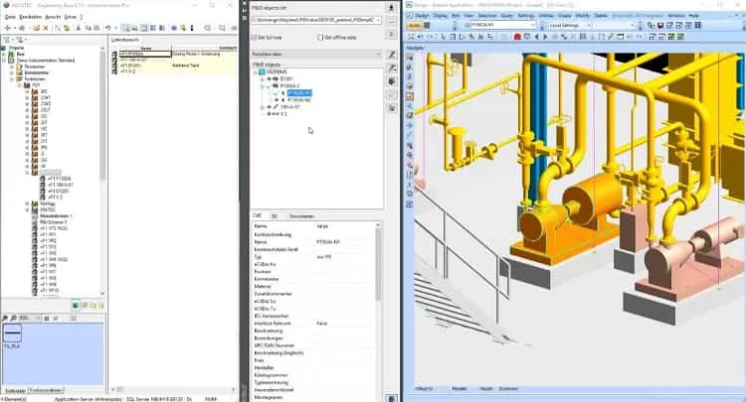Screen dimensions: 746x402
Task: Collapse the Funktionen folder in project tree
Action: [12, 78]
